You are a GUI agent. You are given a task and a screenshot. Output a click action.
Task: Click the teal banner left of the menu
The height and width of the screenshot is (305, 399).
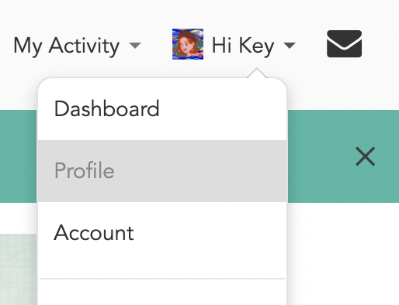point(19,156)
